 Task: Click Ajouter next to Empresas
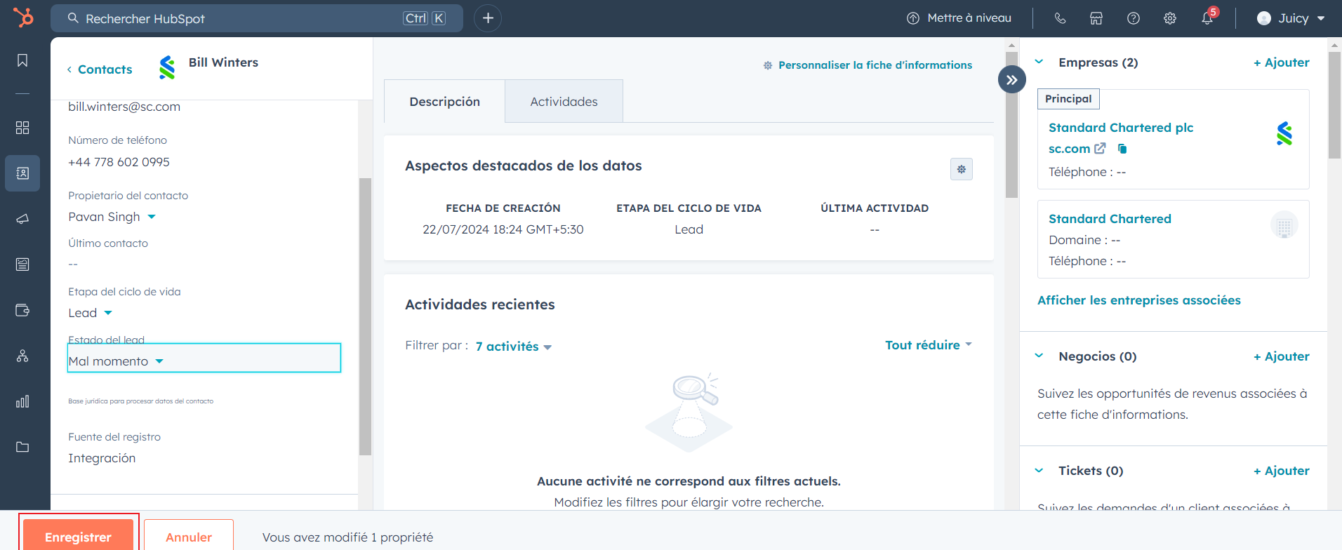tap(1281, 62)
